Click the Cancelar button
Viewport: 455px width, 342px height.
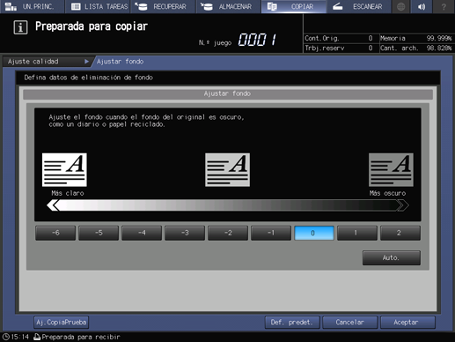pos(350,323)
